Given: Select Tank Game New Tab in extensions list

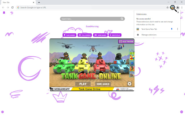Looking at the screenshot, I should click(149, 29).
